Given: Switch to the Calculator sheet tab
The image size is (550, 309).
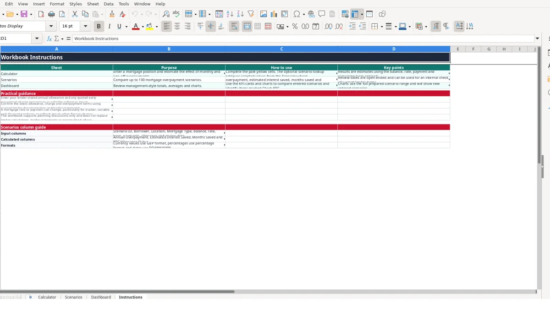Looking at the screenshot, I should click(x=47, y=297).
